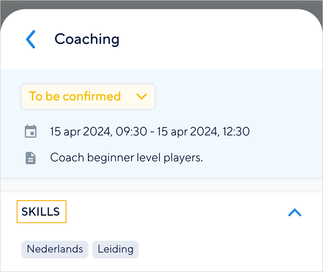
Task: Click the end time "15 apr 2024, 12:30"
Action: click(203, 131)
